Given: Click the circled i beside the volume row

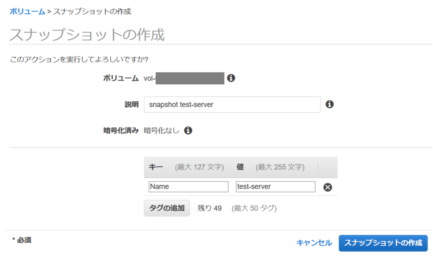Looking at the screenshot, I should coord(231,78).
